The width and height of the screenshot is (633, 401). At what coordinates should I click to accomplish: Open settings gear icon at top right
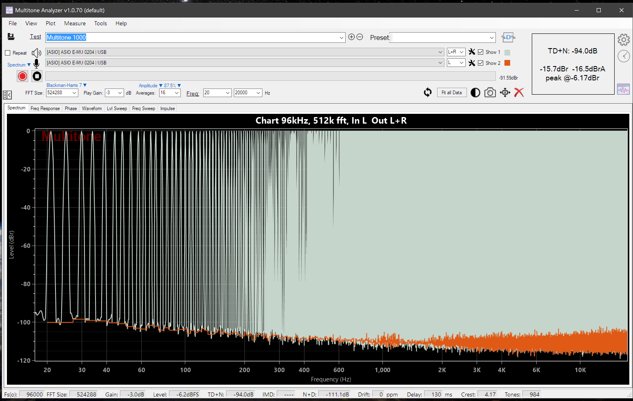tap(624, 40)
